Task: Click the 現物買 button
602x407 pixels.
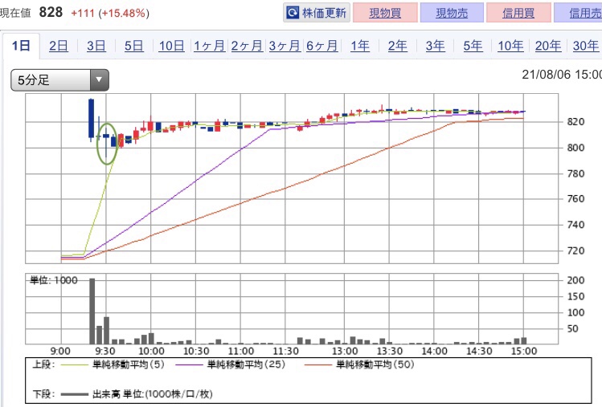Action: click(x=385, y=13)
